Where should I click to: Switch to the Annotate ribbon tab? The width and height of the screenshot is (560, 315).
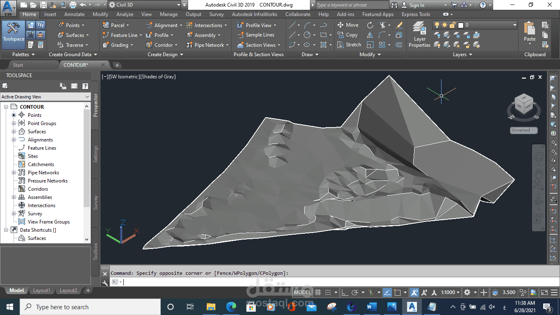74,14
